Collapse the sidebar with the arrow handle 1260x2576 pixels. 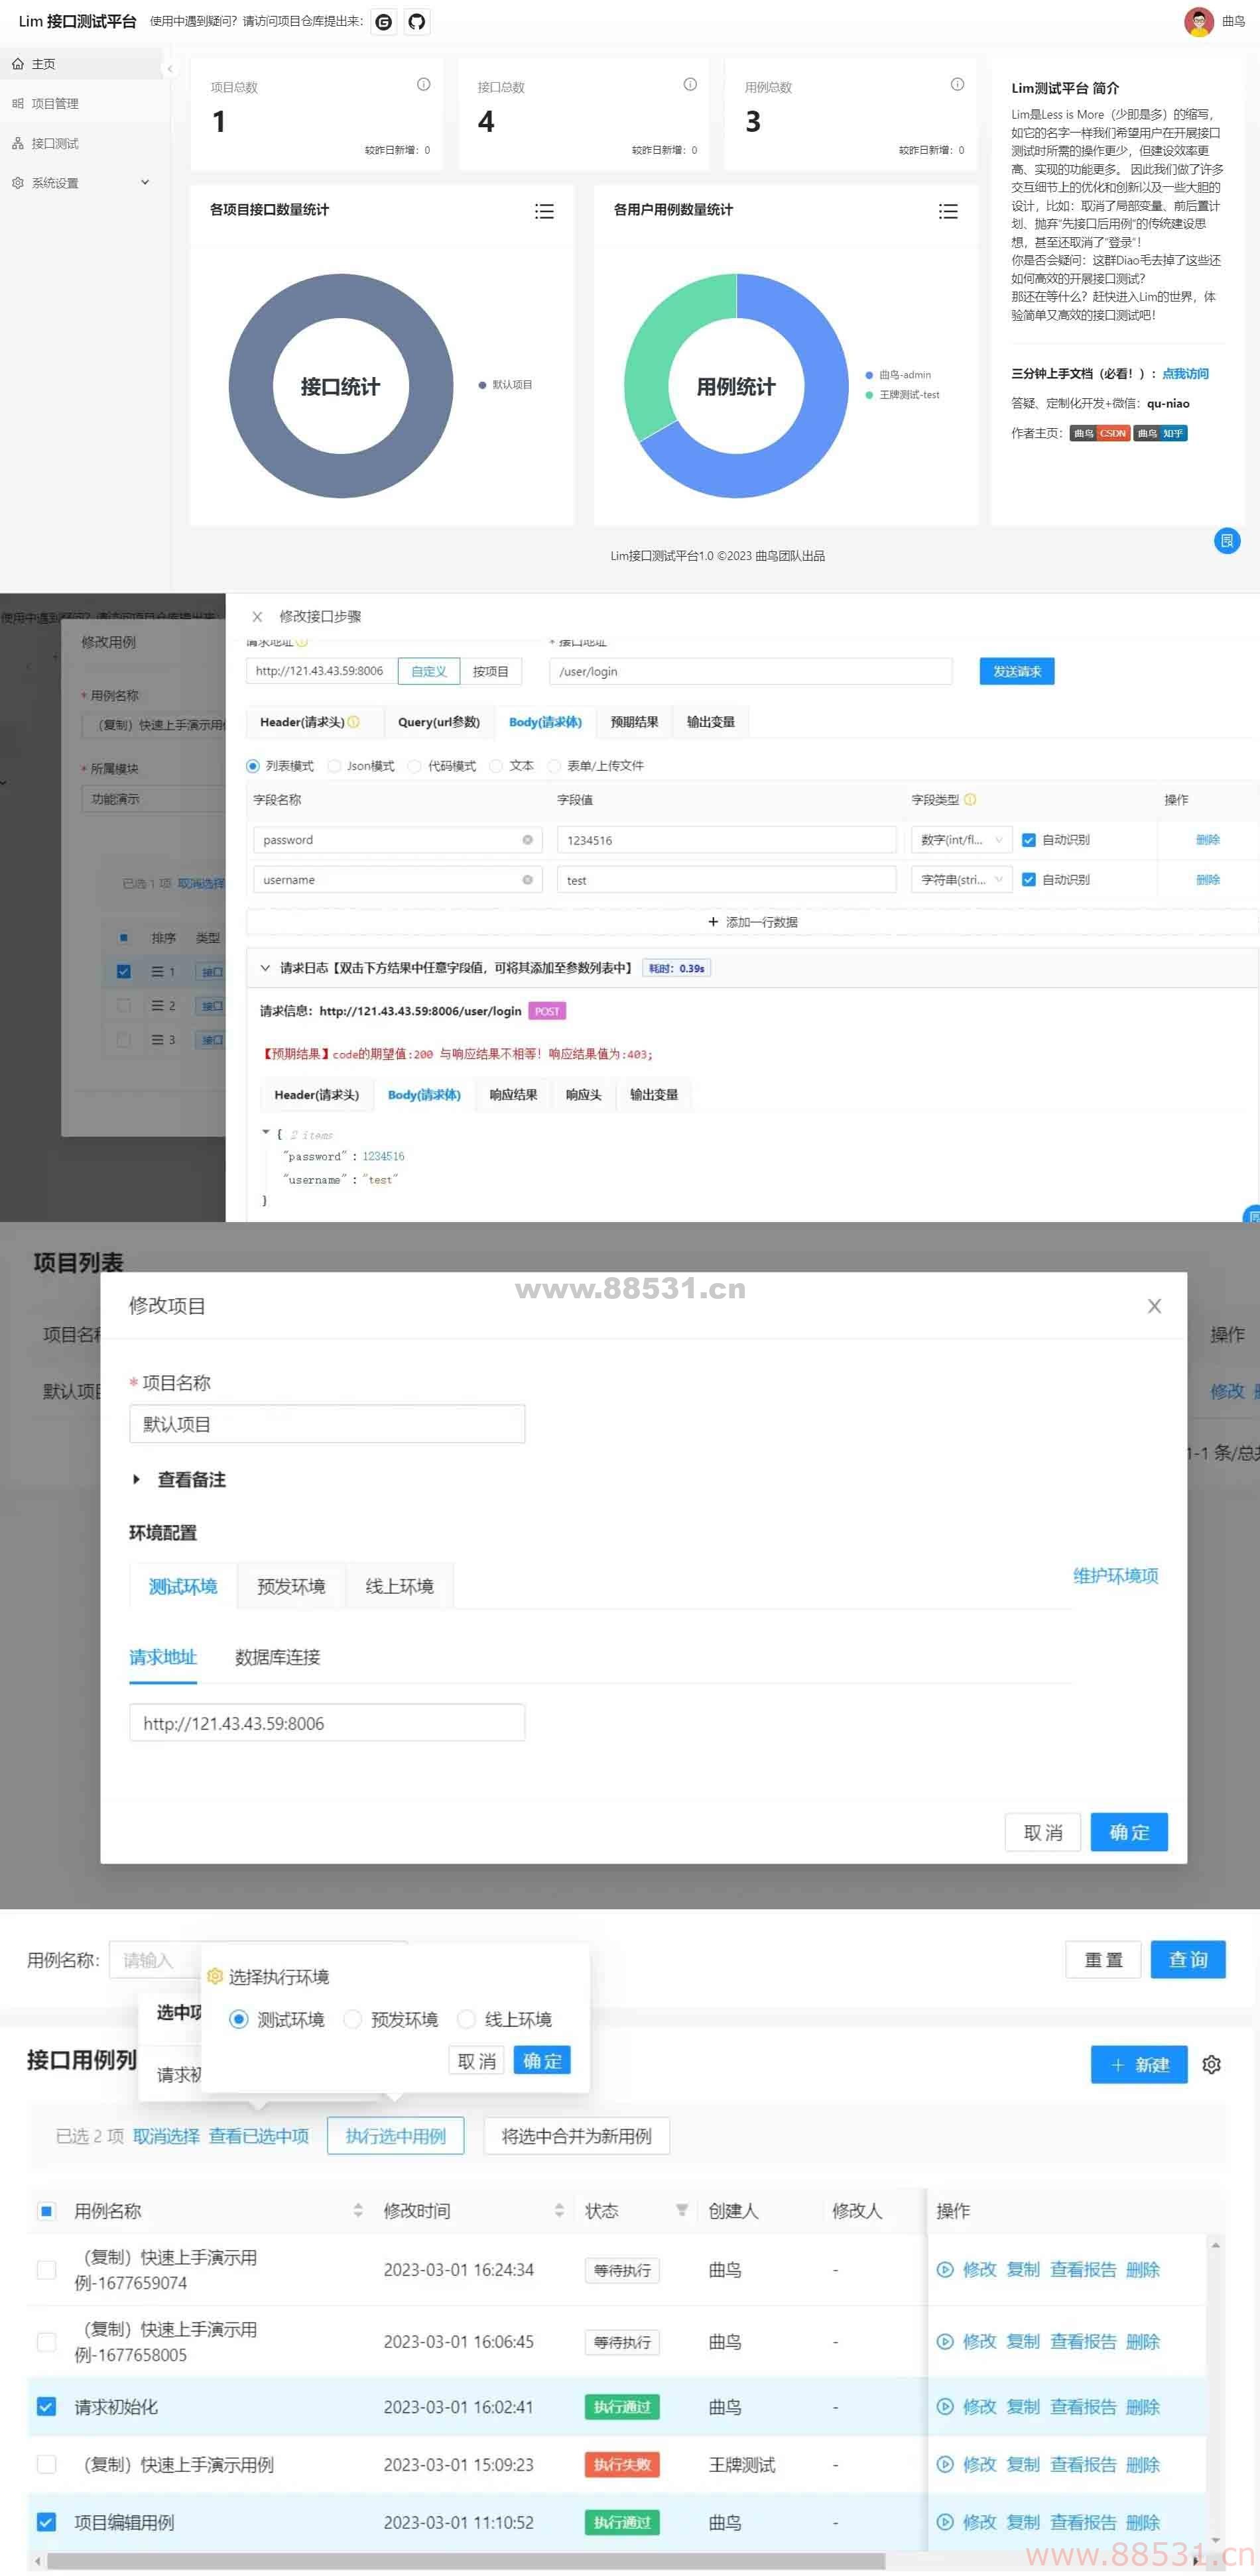(x=170, y=69)
